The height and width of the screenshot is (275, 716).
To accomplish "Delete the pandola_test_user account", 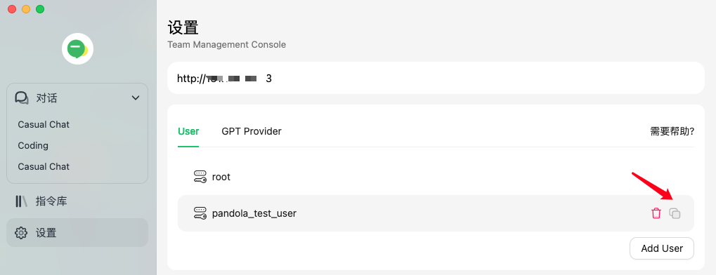I will pyautogui.click(x=656, y=213).
